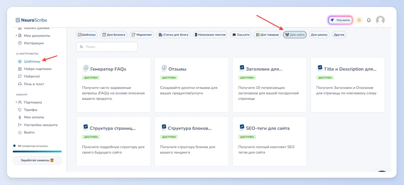This screenshot has height=185, width=404.
Task: Open the Генератор FAQs template card
Action: (x=113, y=85)
